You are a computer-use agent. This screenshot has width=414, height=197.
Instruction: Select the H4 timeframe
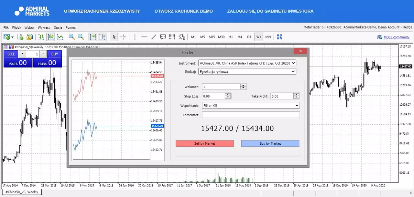pyautogui.click(x=240, y=37)
